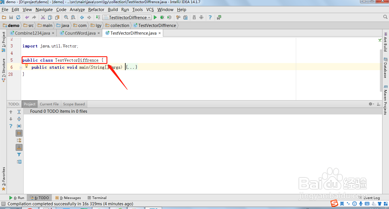This screenshot has height=209, width=389.
Task: Toggle the Maven Projects side panel
Action: click(386, 100)
